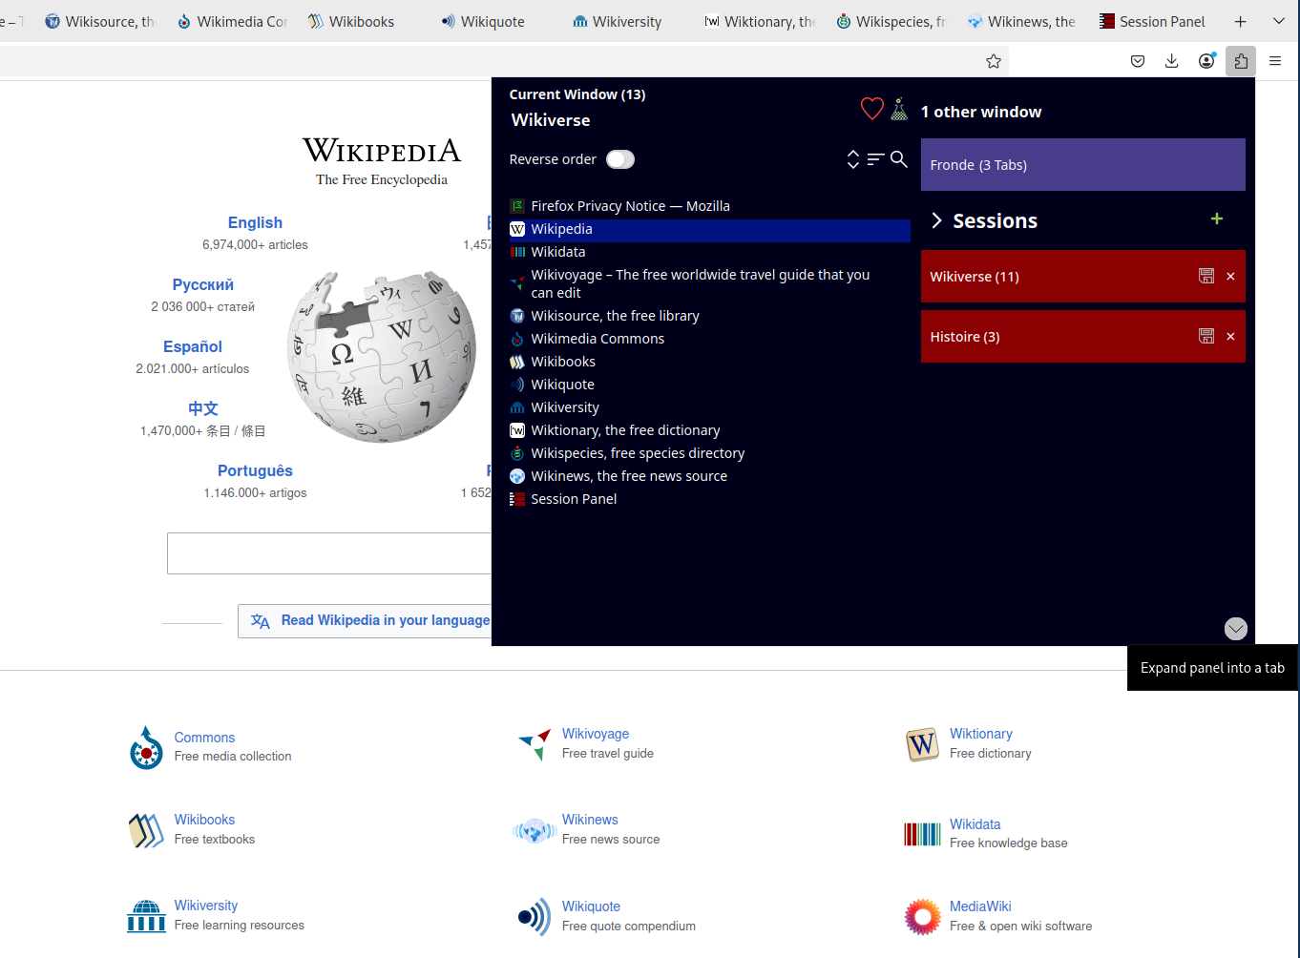
Task: Click the Wikivoyage logo icon
Action: [535, 744]
